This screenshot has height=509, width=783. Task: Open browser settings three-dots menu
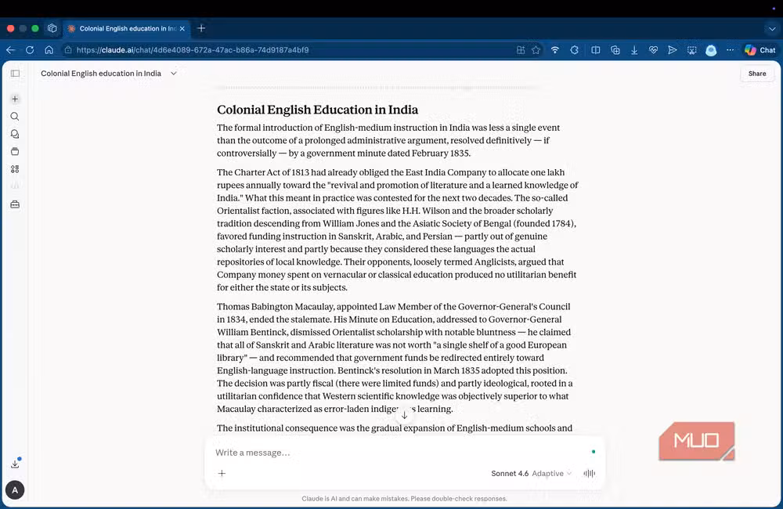(730, 50)
